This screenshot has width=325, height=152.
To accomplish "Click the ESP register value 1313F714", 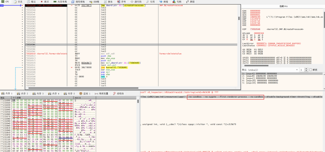I will tap(255, 21).
